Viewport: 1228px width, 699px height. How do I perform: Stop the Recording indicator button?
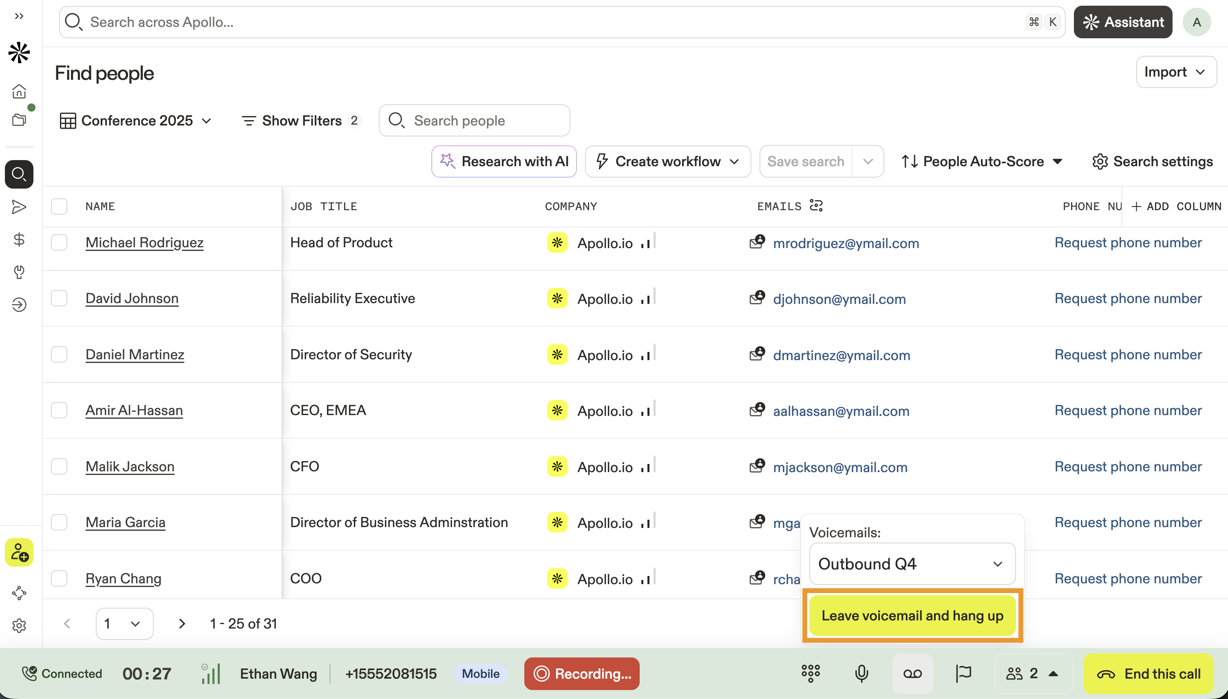(581, 673)
